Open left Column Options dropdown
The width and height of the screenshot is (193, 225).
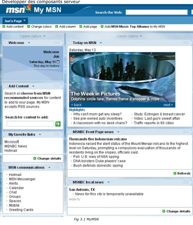tap(32, 36)
